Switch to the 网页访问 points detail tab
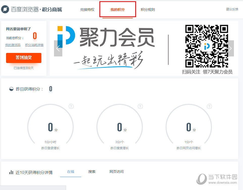The image size is (243, 190). click(x=116, y=172)
